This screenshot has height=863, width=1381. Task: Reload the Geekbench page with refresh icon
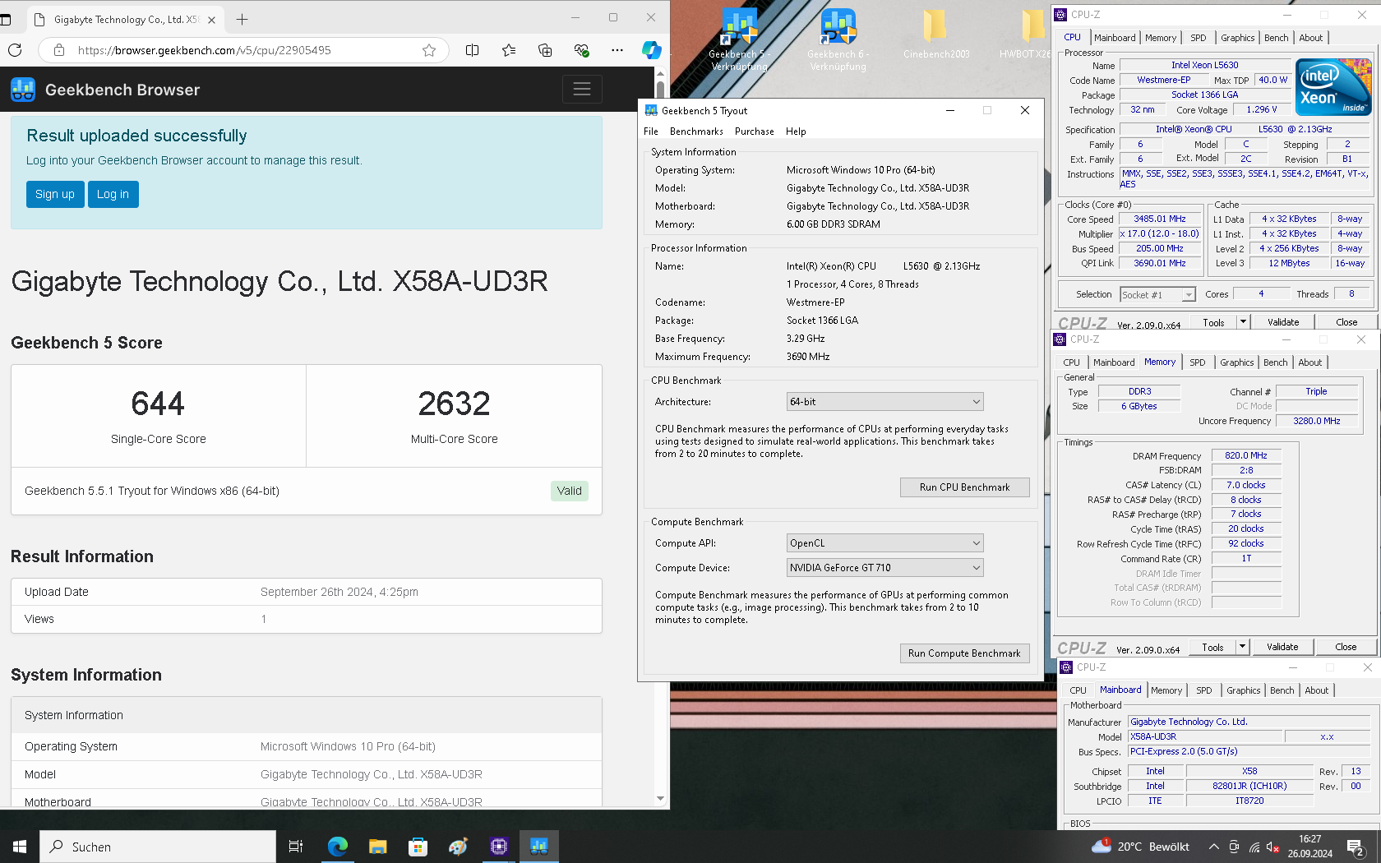point(15,50)
